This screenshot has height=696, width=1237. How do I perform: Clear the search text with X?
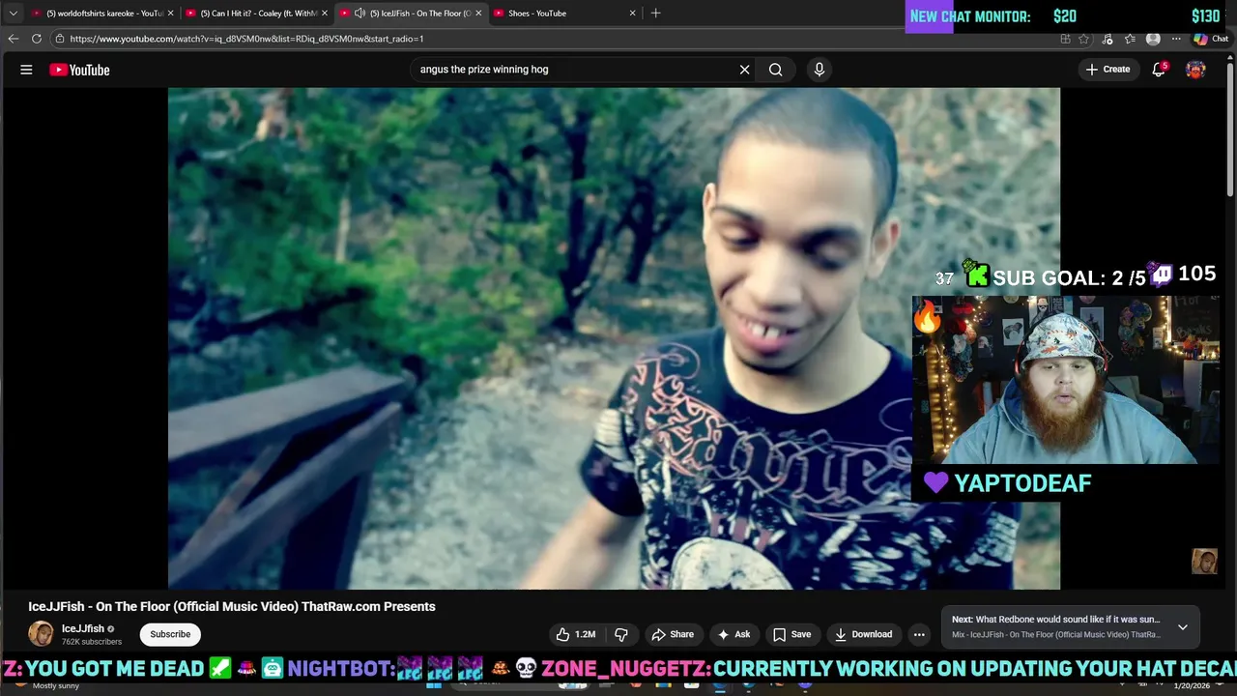pos(744,70)
